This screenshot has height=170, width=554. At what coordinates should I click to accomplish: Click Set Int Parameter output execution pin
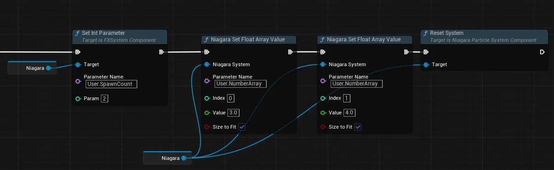point(162,52)
